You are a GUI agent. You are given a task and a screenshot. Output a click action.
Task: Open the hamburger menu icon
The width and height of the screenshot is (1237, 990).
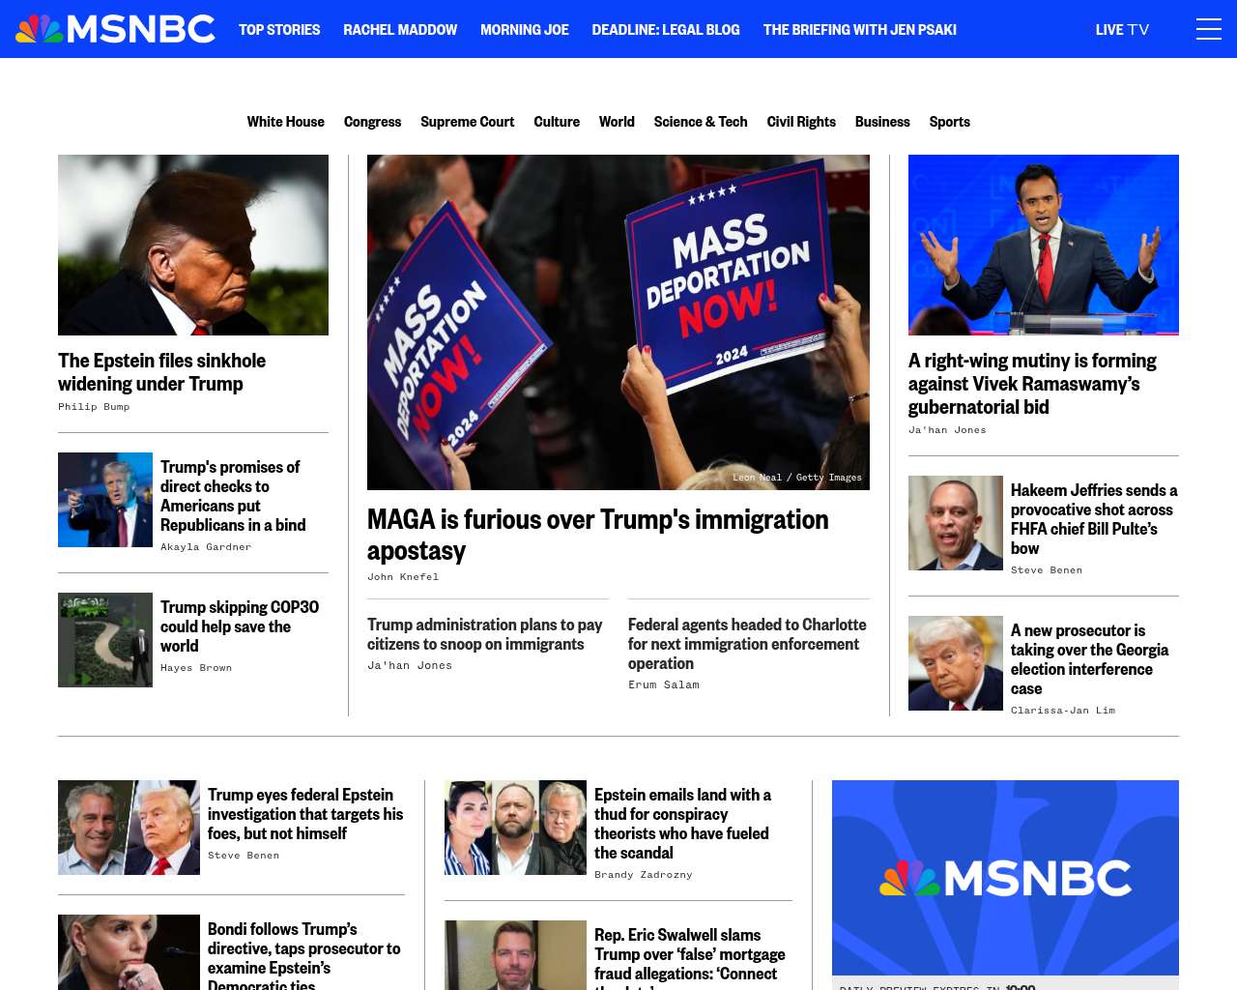[1208, 29]
